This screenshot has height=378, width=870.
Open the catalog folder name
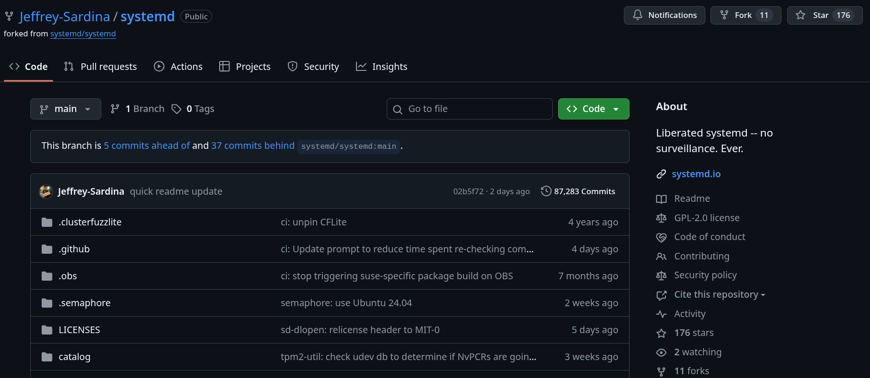(x=74, y=357)
